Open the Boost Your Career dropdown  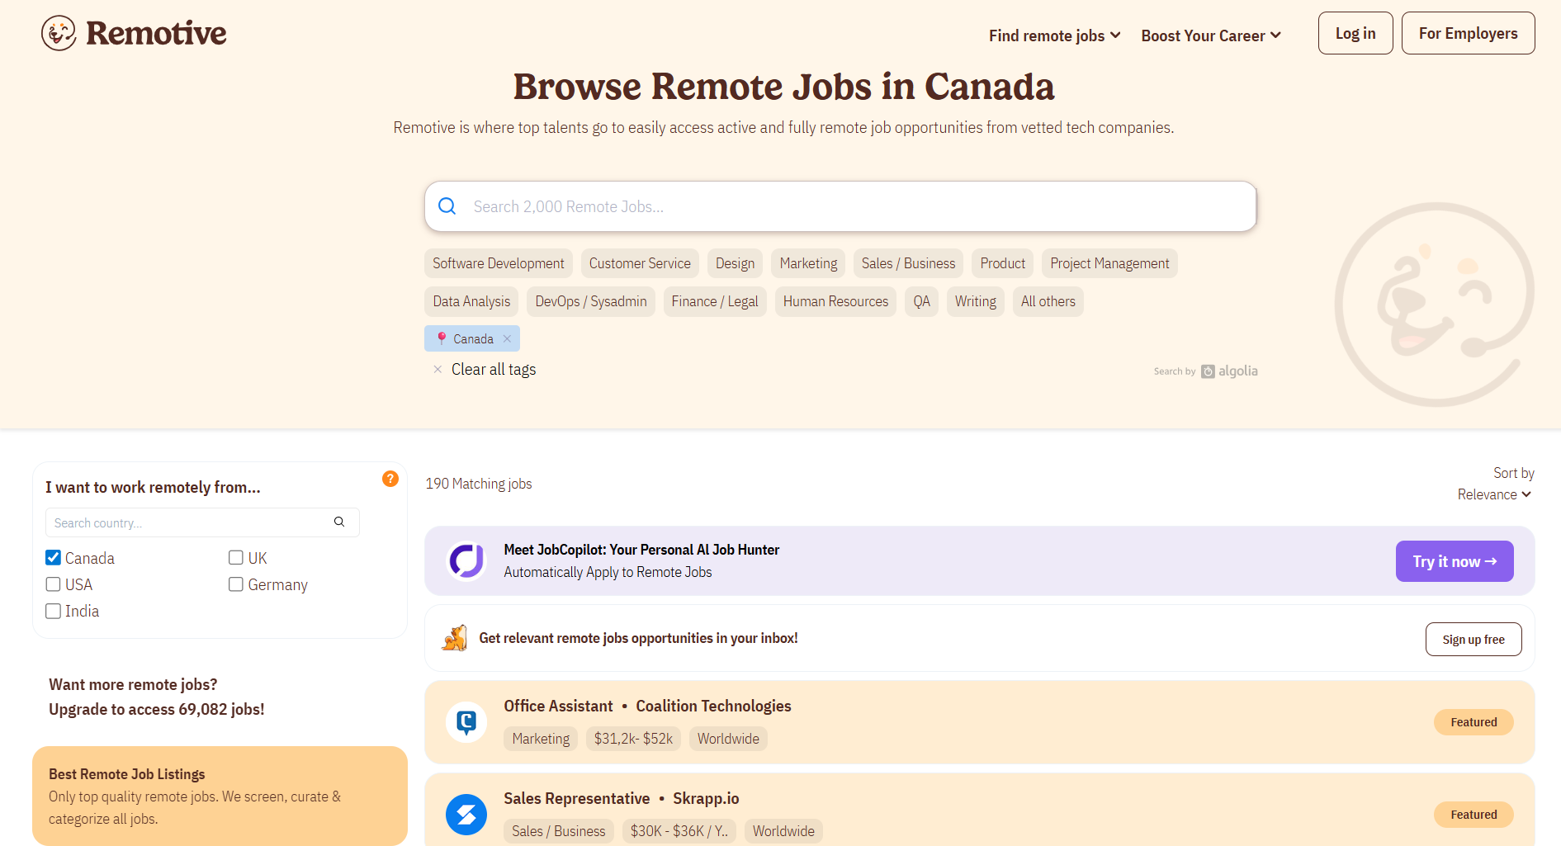pos(1211,35)
